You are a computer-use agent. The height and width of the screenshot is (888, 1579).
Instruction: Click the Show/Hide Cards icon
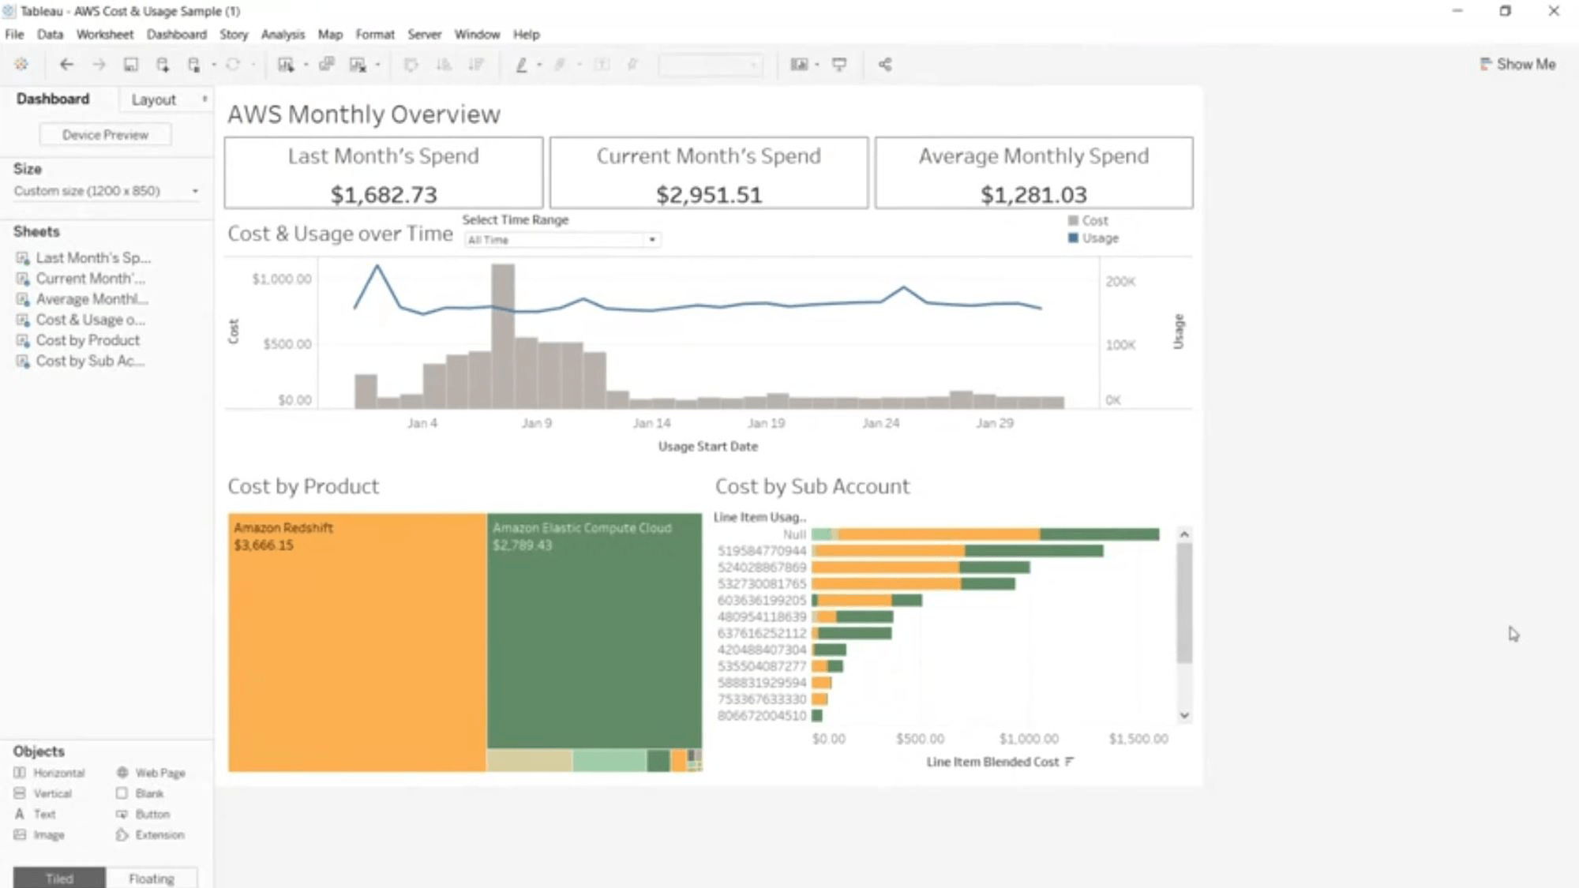[x=799, y=65]
